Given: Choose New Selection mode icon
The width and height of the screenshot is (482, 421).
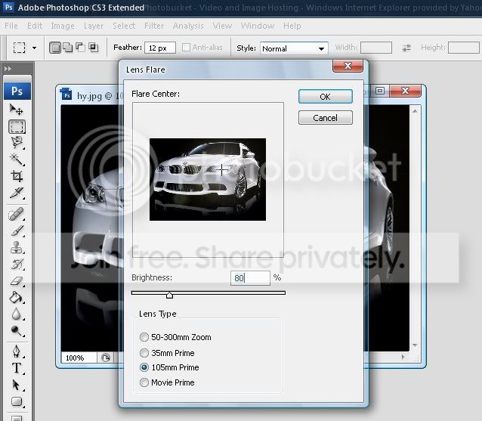Looking at the screenshot, I should (55, 48).
